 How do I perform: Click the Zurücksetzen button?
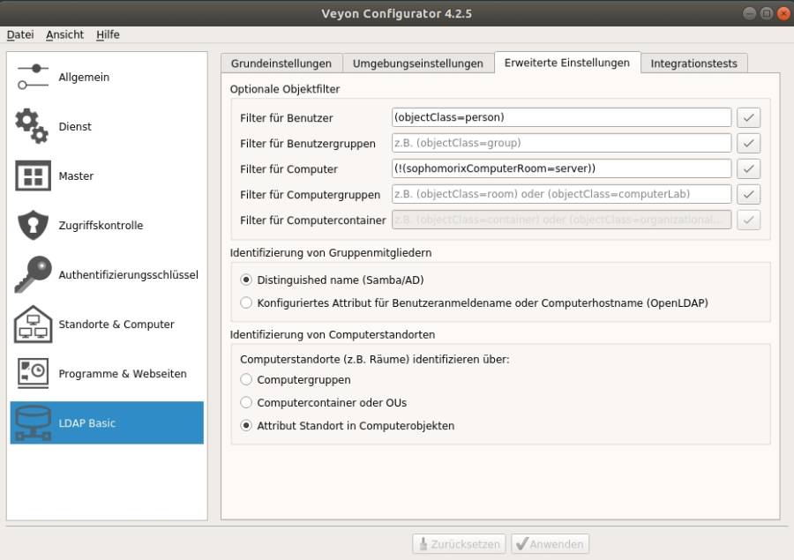pos(460,544)
